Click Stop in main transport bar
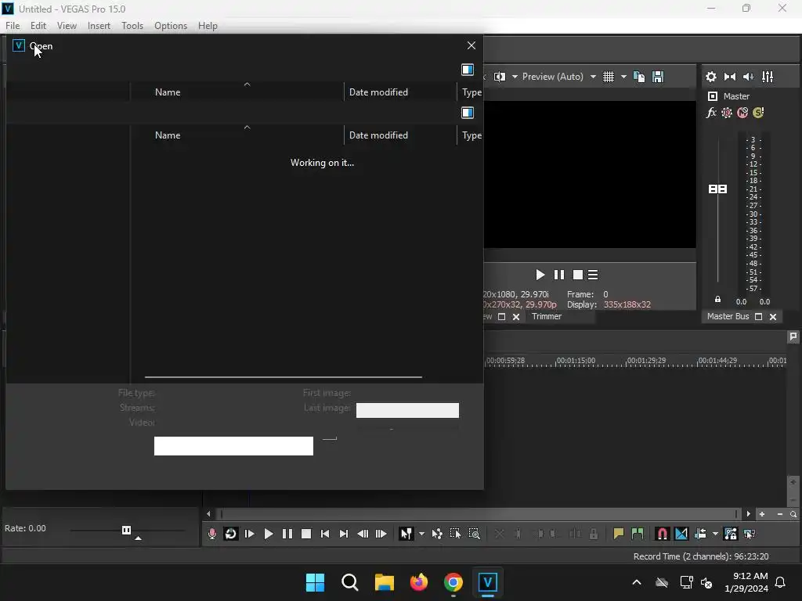This screenshot has height=601, width=802. pyautogui.click(x=306, y=534)
